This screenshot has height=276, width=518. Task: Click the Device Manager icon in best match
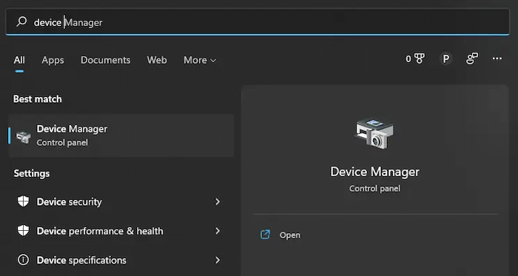[x=24, y=136]
